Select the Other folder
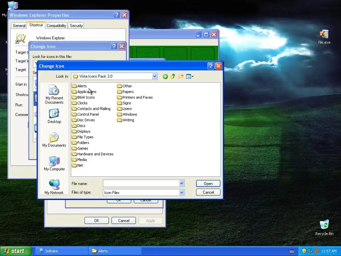This screenshot has height=256, width=341. [x=125, y=86]
